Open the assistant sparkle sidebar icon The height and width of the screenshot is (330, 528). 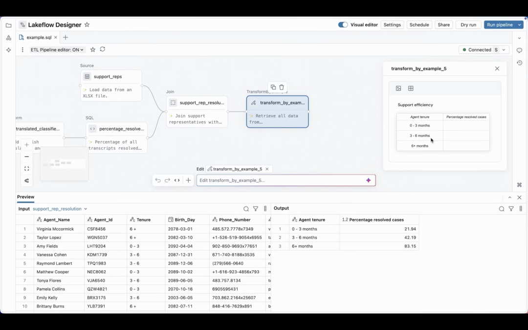point(8,50)
